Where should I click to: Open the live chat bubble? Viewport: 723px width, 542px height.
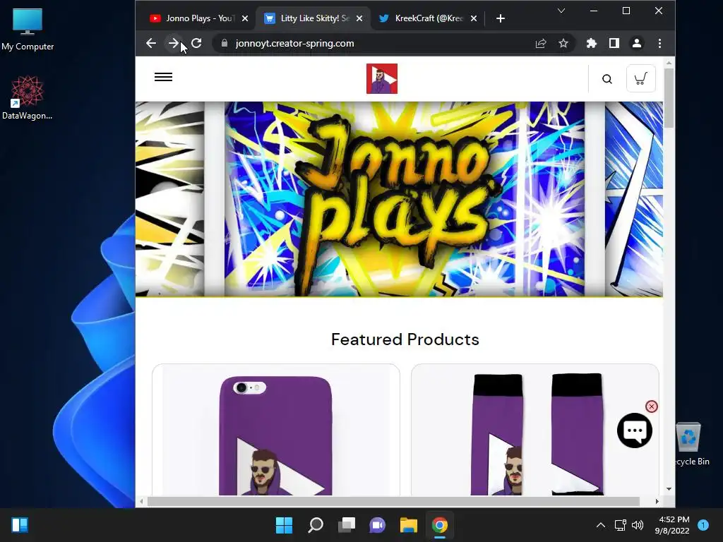(x=635, y=430)
